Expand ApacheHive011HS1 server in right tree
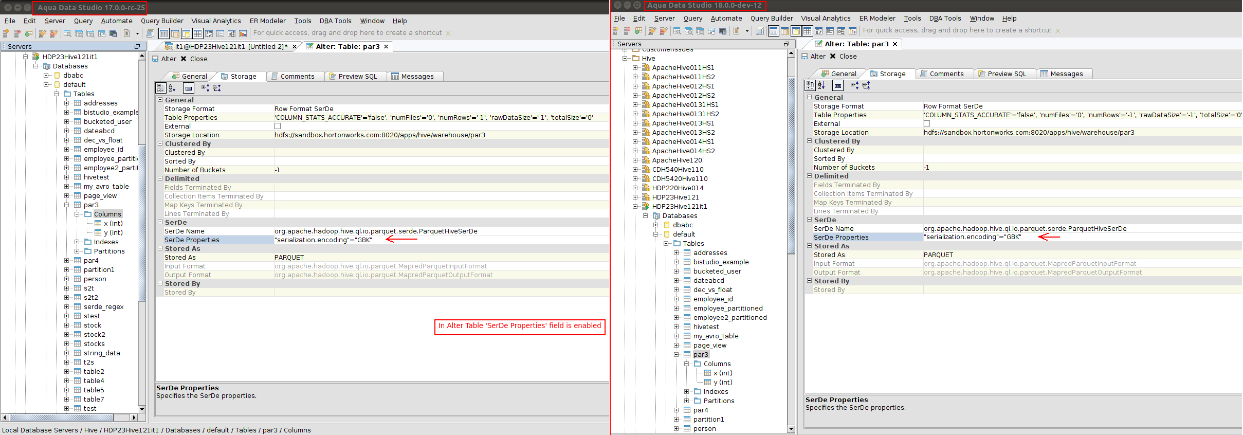Image resolution: width=1243 pixels, height=435 pixels. [x=635, y=67]
